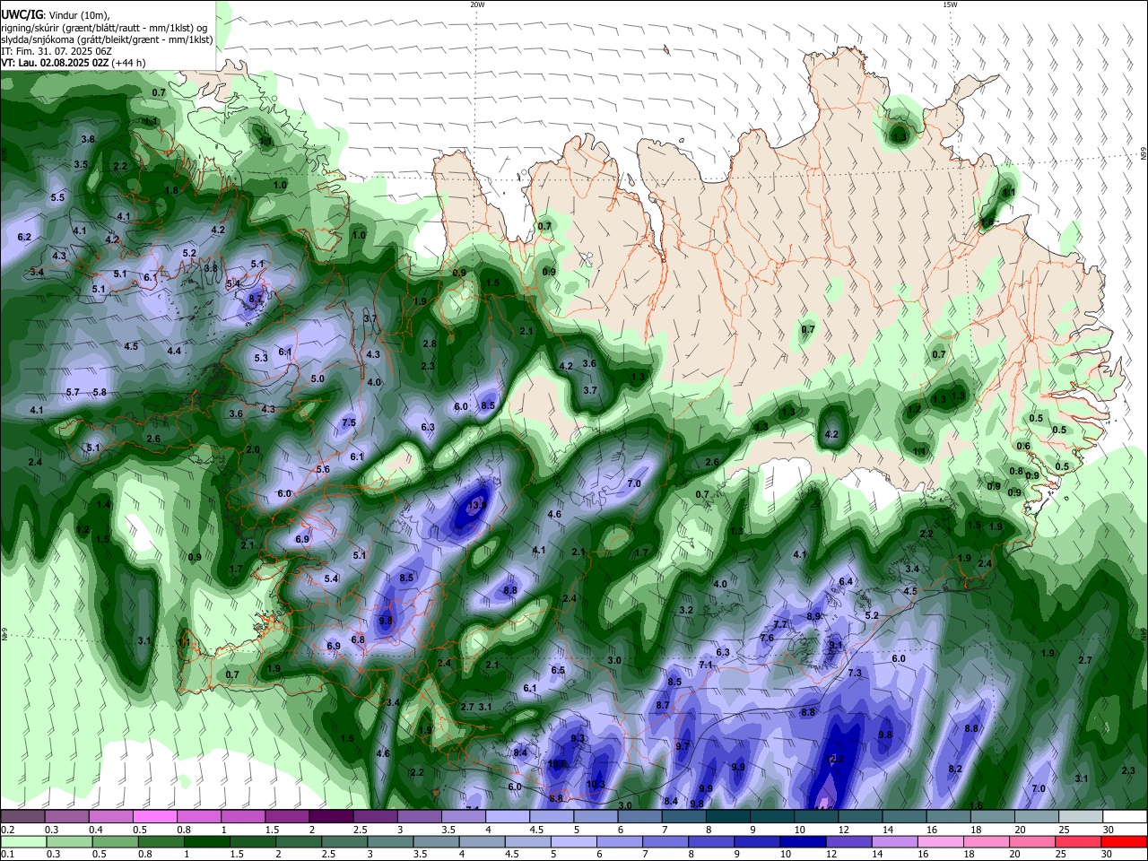Click the 9.1 precipitation value
Image resolution: width=1148 pixels, height=861 pixels.
(836, 645)
